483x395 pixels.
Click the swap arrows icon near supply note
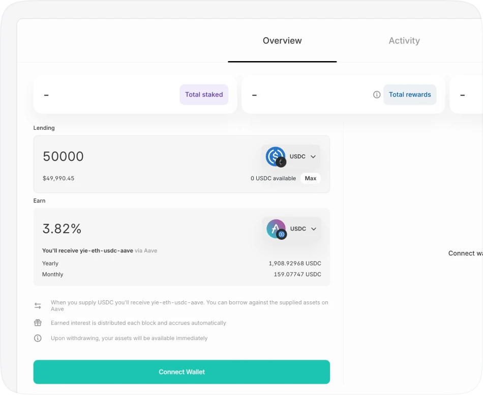[x=38, y=306]
